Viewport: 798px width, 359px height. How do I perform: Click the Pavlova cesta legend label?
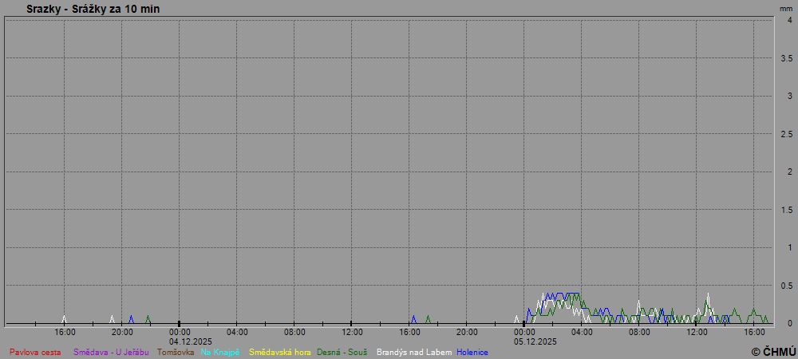(35, 352)
